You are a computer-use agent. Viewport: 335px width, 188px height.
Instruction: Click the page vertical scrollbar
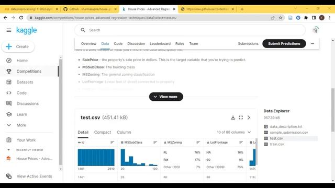click(x=333, y=110)
